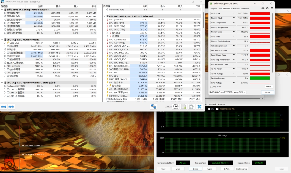The width and height of the screenshot is (291, 173).
Task: Click the clock reset timer icon
Action: (x=175, y=107)
